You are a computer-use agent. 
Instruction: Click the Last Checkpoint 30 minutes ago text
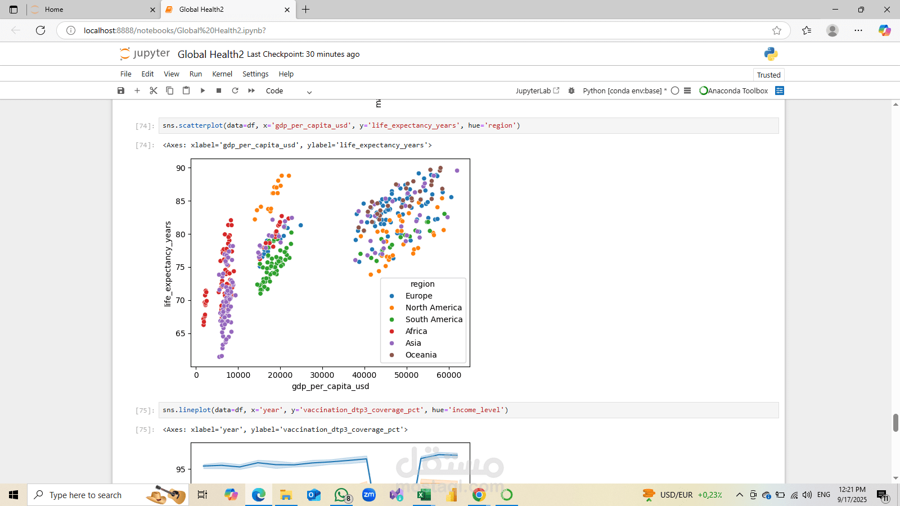click(x=303, y=55)
